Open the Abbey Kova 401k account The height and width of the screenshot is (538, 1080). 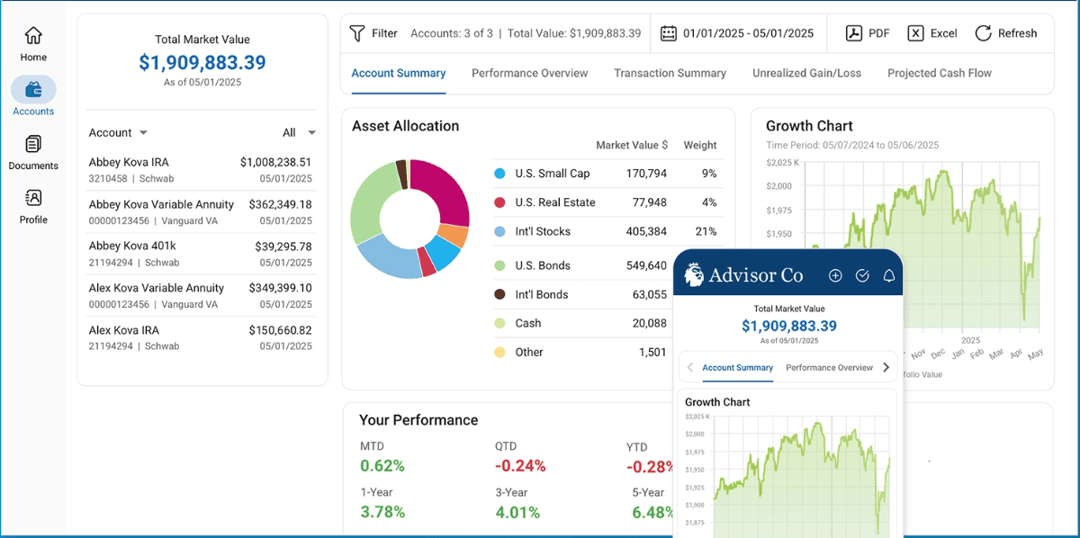201,254
